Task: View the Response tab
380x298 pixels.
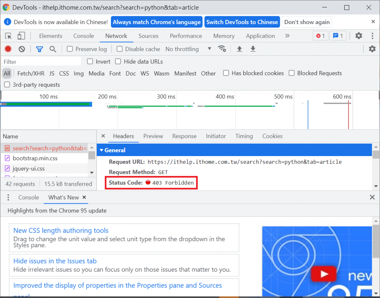Action: pyautogui.click(x=184, y=136)
